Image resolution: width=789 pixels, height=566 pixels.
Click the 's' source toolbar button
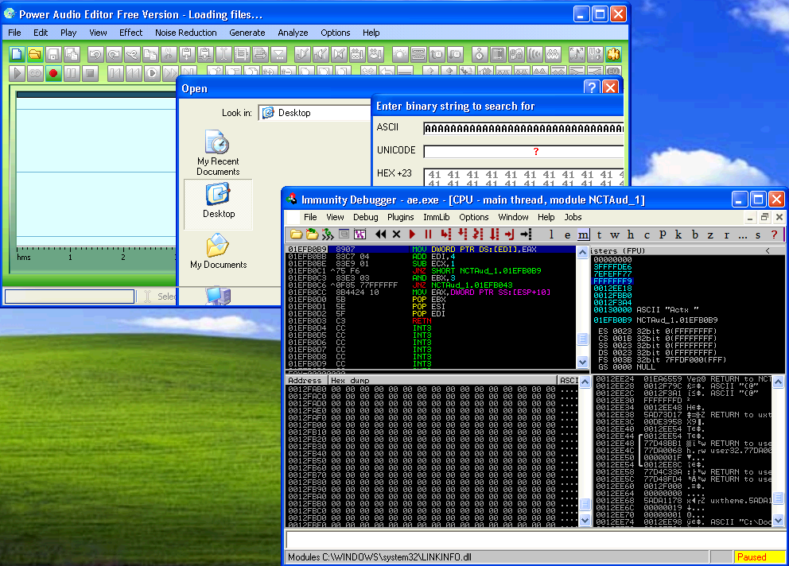(758, 235)
